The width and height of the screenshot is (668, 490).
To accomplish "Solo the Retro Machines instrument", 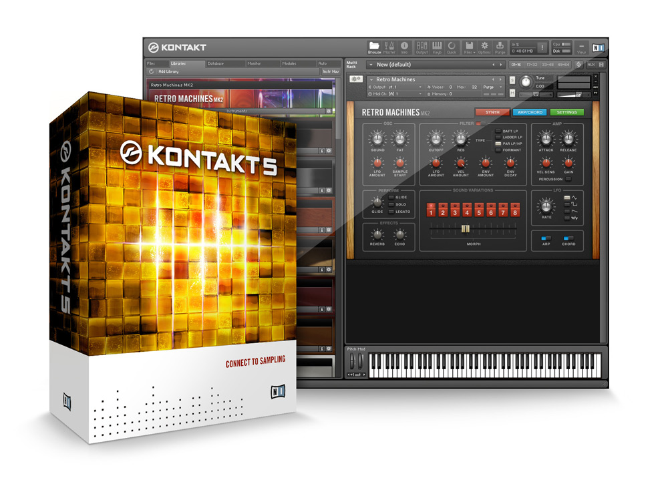I will tap(511, 81).
